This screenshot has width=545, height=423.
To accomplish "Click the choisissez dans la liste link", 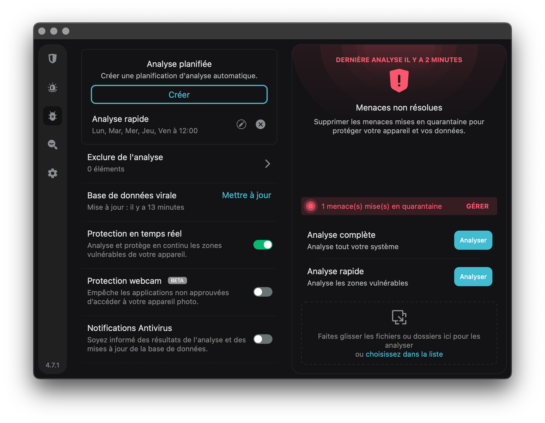I will (404, 354).
